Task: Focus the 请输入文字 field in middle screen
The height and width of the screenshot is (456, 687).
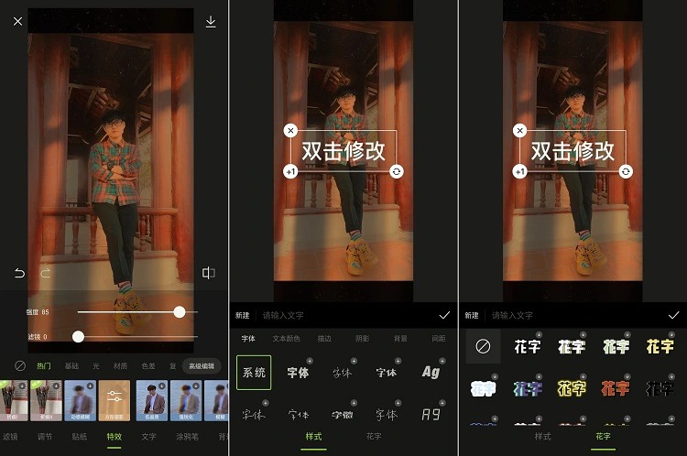Action: click(283, 315)
